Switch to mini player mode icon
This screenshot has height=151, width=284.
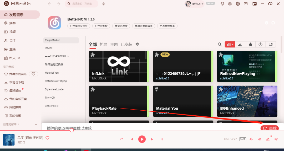(255, 4)
